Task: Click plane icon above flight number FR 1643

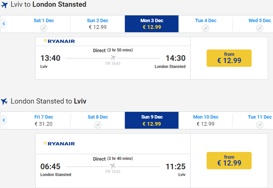Action: point(113,58)
